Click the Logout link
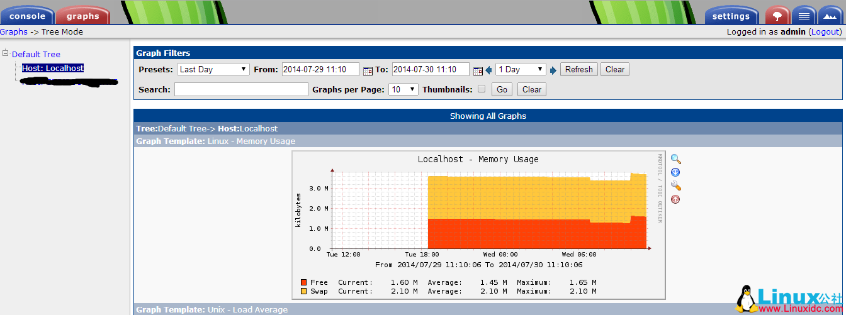Screen dimensions: 846x315 point(825,32)
